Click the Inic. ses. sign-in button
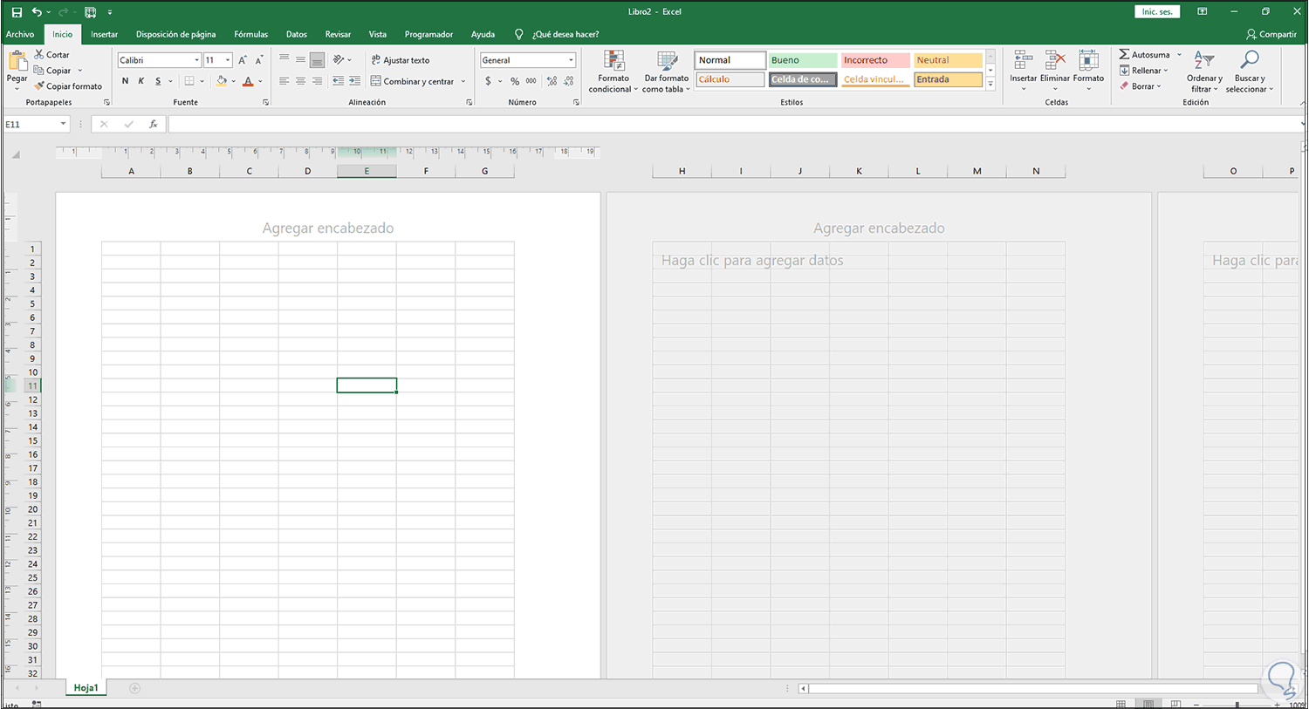This screenshot has height=709, width=1309. [1157, 11]
